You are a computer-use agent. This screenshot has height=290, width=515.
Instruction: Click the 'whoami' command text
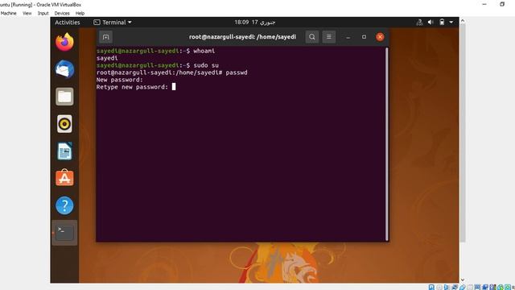(x=204, y=51)
